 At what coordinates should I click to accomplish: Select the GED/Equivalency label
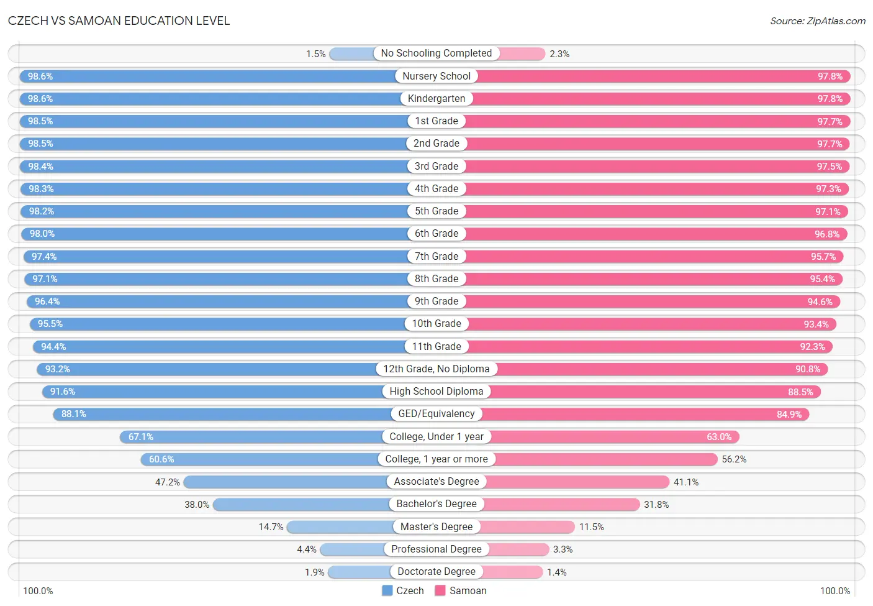pyautogui.click(x=436, y=413)
